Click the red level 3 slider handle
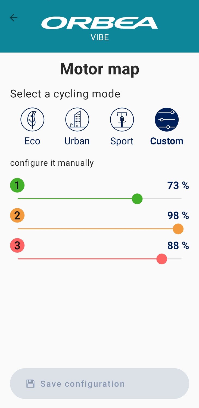Viewport: 199px width, 408px height. tap(162, 259)
